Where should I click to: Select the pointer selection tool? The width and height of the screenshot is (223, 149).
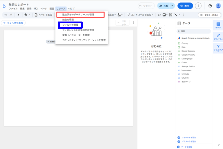coord(18,15)
